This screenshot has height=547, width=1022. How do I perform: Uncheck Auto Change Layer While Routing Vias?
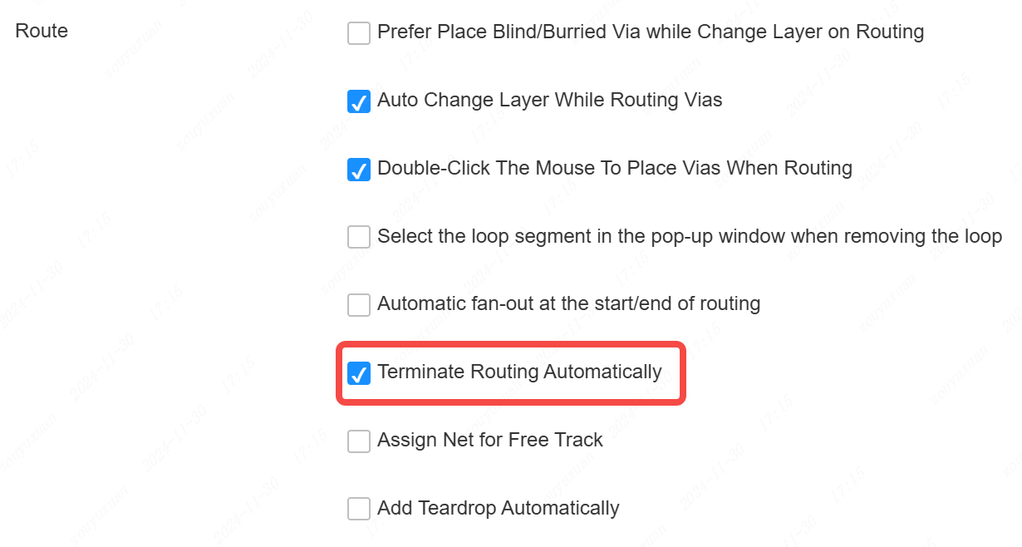(x=359, y=101)
